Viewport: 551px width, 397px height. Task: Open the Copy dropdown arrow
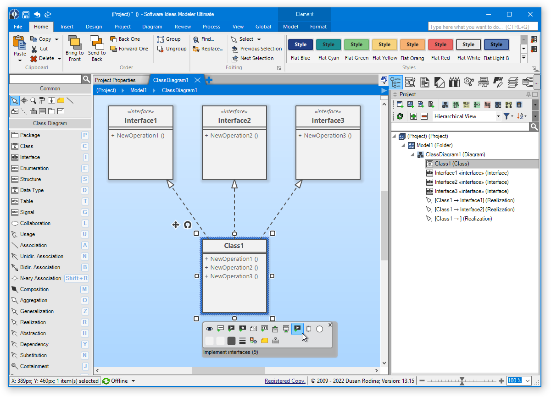pyautogui.click(x=57, y=39)
